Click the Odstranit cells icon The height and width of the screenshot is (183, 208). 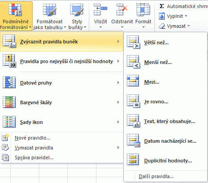tap(122, 9)
